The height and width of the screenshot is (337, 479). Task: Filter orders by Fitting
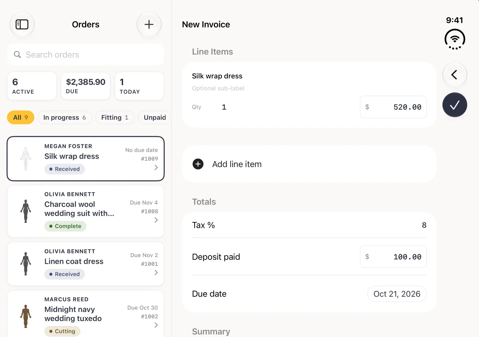pyautogui.click(x=115, y=117)
